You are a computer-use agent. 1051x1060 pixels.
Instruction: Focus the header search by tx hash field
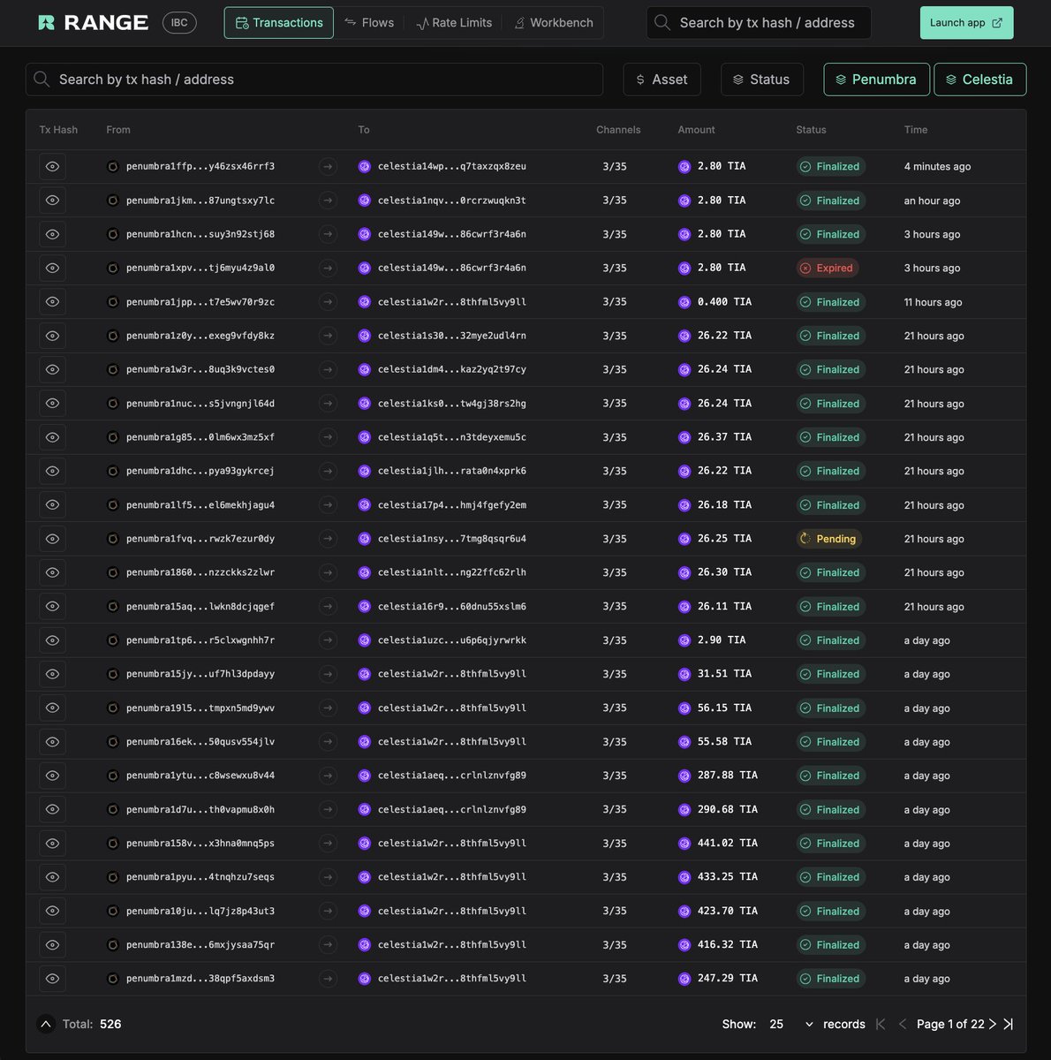click(x=759, y=23)
